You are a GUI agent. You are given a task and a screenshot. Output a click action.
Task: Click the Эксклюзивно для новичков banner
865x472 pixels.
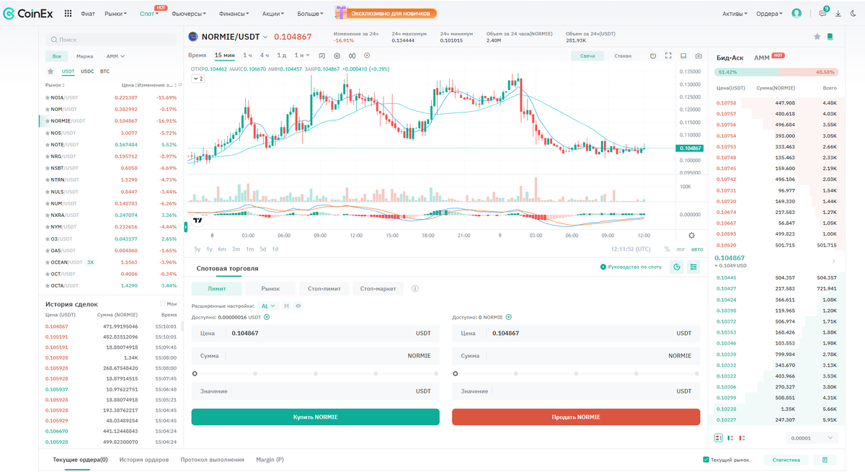386,13
